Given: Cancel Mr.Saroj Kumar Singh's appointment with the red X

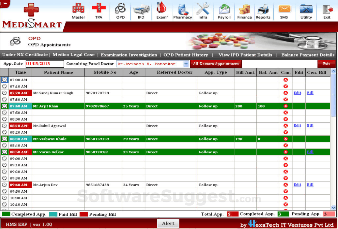Looking at the screenshot, I should click(x=286, y=93).
